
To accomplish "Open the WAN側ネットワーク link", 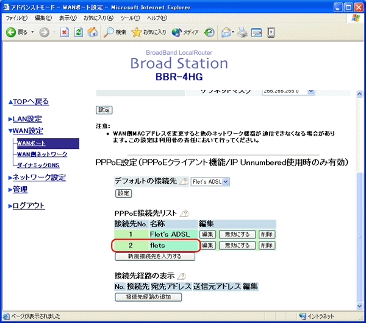I will (42, 155).
